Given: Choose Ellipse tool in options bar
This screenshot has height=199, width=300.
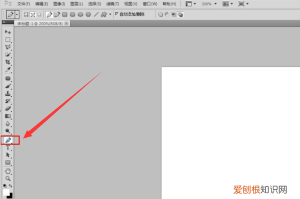Looking at the screenshot, I should tap(80, 14).
